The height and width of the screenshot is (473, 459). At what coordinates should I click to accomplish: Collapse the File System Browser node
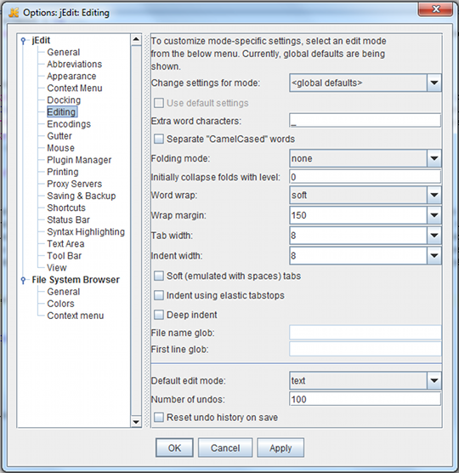click(24, 280)
